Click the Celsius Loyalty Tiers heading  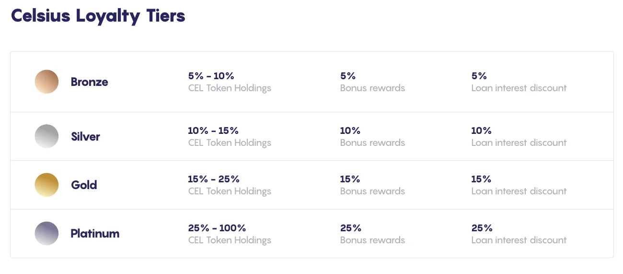point(98,16)
